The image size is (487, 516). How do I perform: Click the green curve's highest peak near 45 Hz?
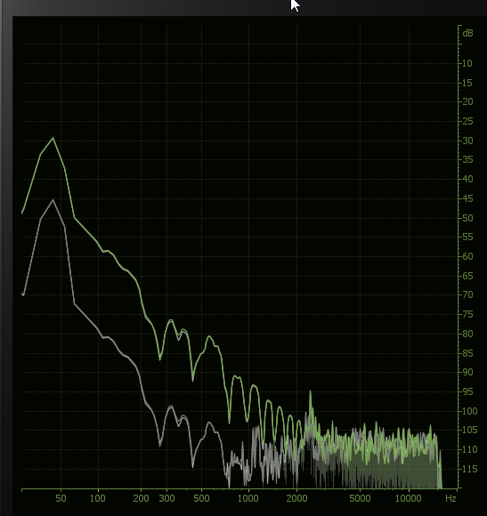click(x=53, y=138)
